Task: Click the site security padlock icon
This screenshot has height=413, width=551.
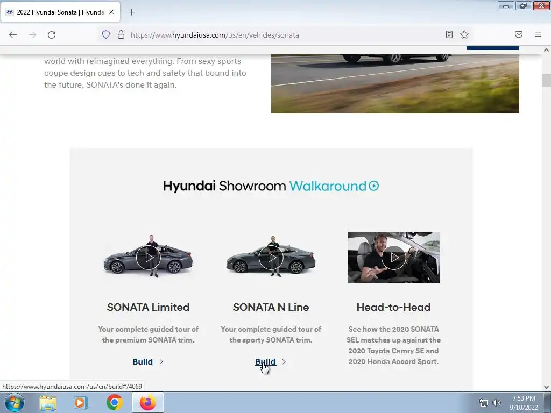Action: click(x=121, y=34)
